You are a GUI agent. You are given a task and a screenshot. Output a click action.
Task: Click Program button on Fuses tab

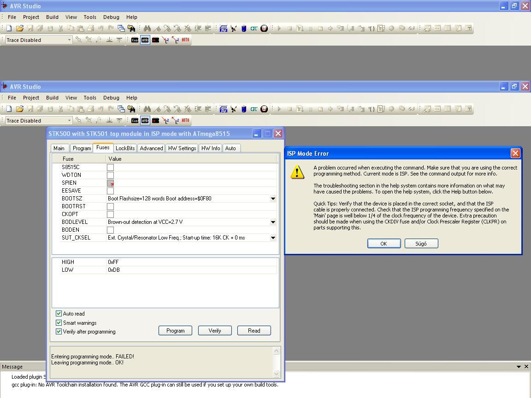[176, 331]
